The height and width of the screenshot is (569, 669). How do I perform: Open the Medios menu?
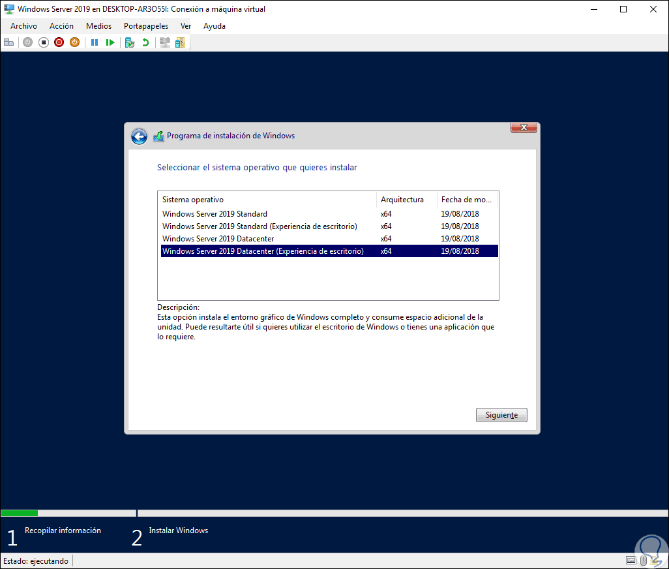point(98,26)
